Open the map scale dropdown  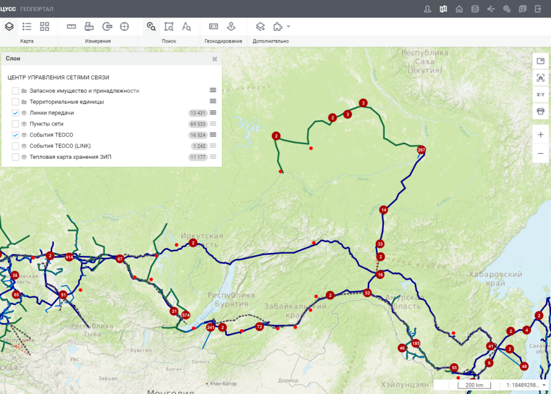click(x=544, y=386)
